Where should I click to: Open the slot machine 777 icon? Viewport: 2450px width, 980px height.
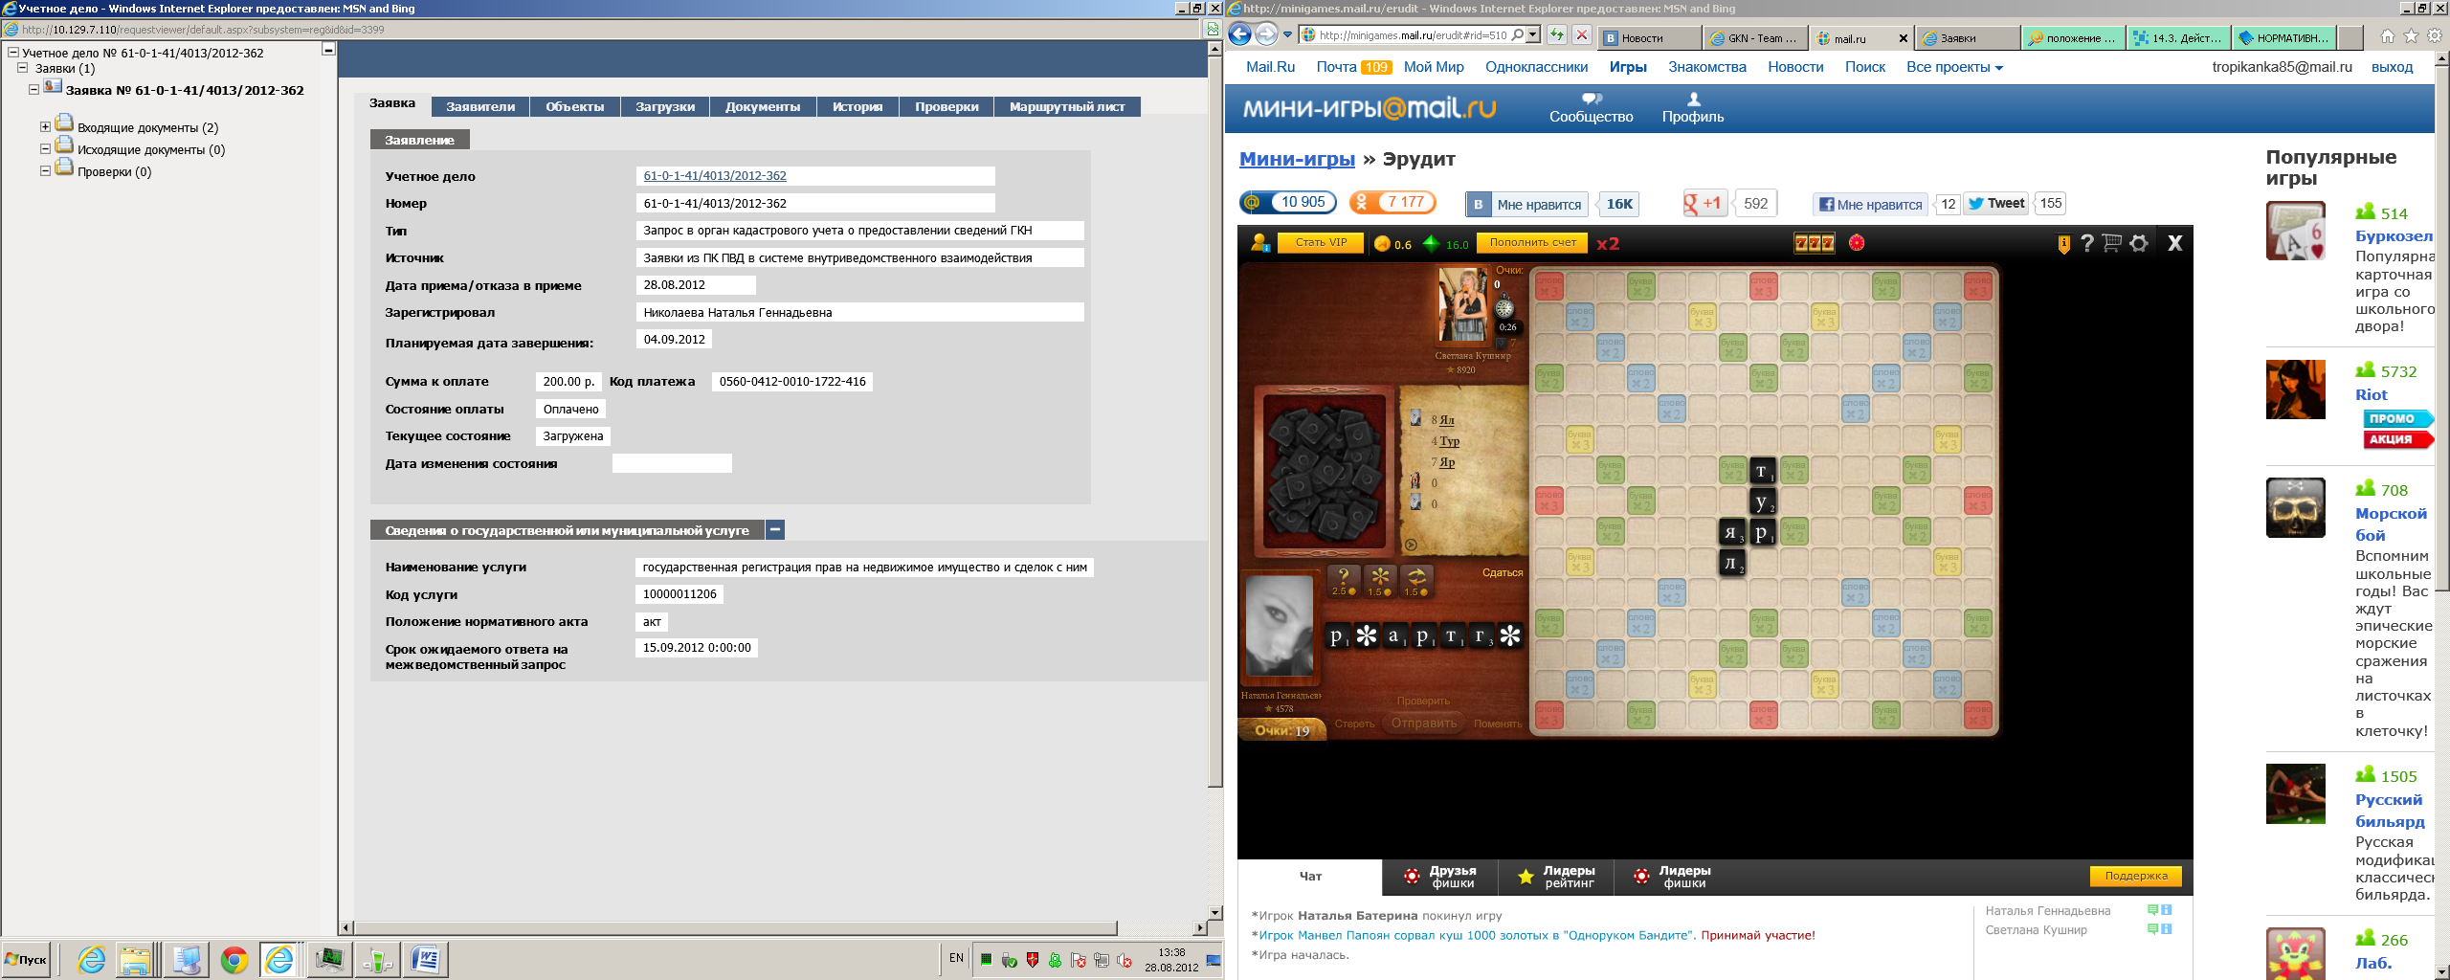tap(1814, 243)
